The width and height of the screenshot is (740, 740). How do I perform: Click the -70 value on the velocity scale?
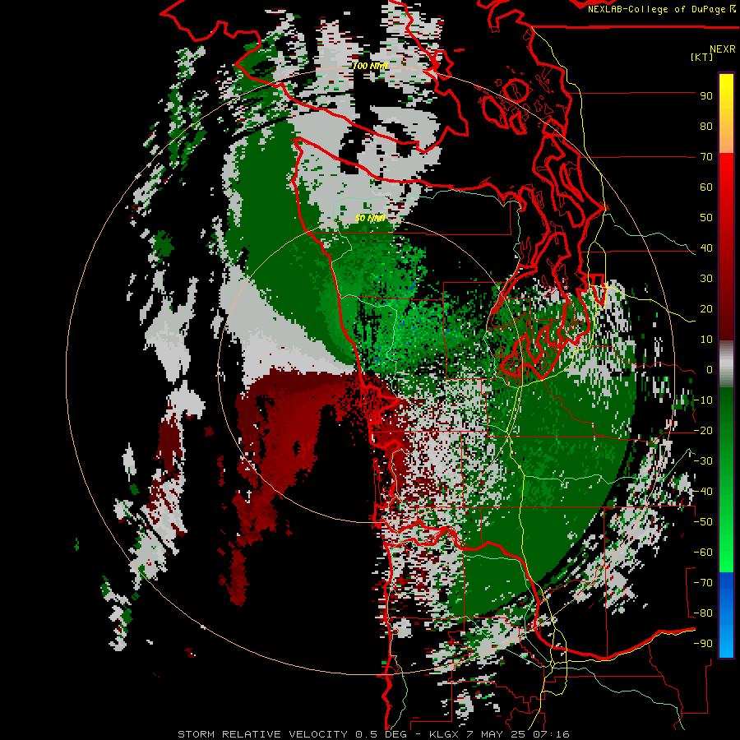point(703,583)
